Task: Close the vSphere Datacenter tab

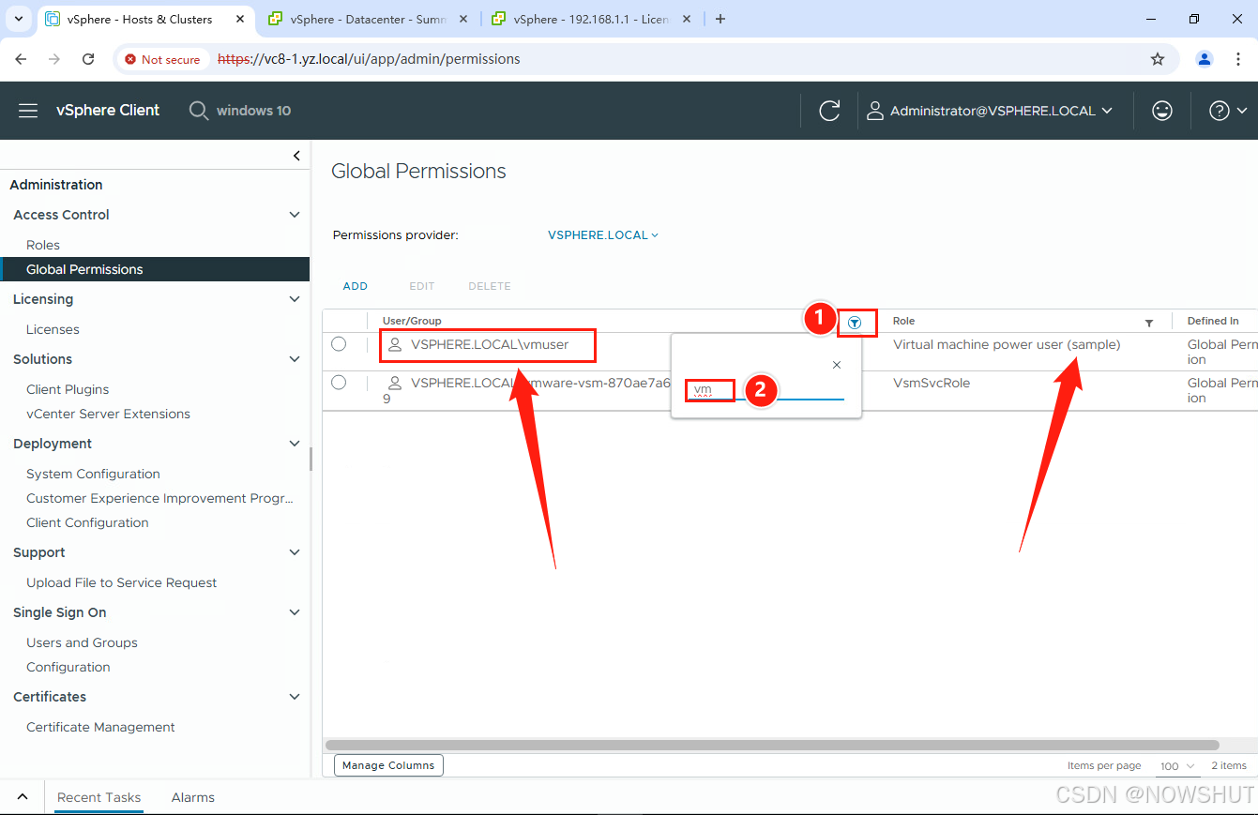Action: pos(463,19)
